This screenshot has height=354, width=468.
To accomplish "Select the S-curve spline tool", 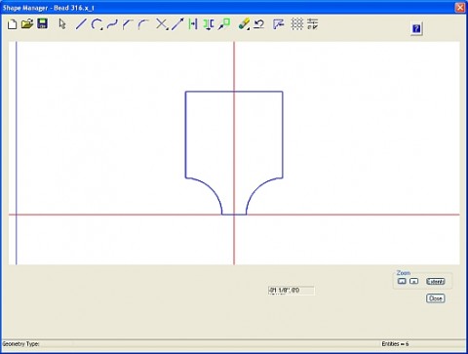I will pyautogui.click(x=112, y=24).
